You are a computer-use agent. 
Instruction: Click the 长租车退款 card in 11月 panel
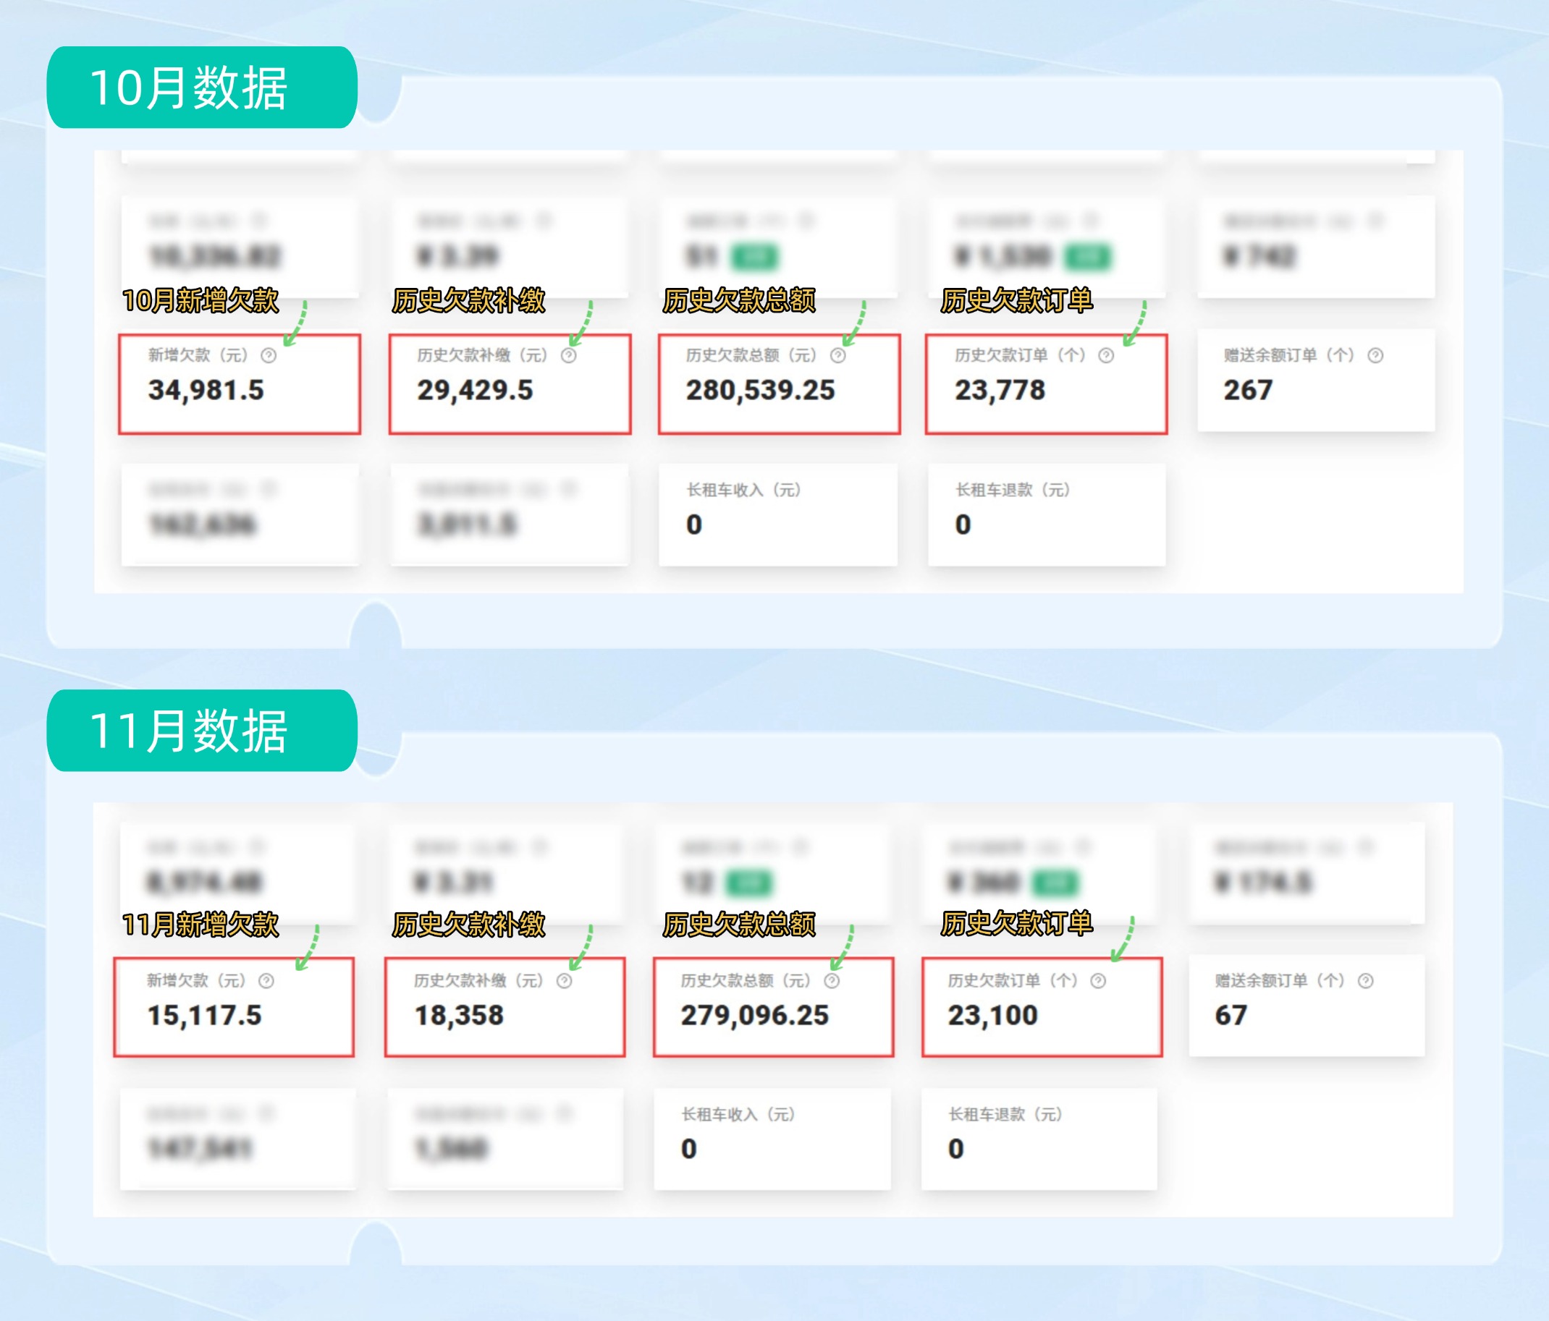(1039, 1138)
